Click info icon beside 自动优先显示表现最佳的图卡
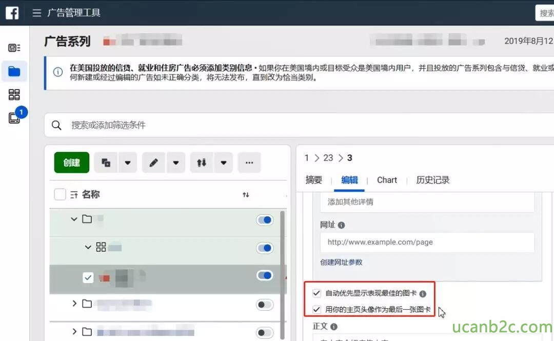Viewport: 554px width, 341px height. (423, 294)
